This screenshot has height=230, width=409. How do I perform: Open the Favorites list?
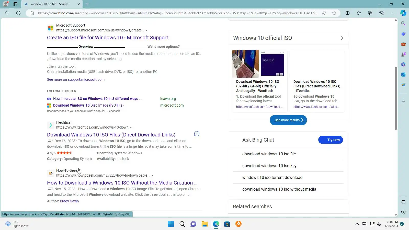point(359,13)
